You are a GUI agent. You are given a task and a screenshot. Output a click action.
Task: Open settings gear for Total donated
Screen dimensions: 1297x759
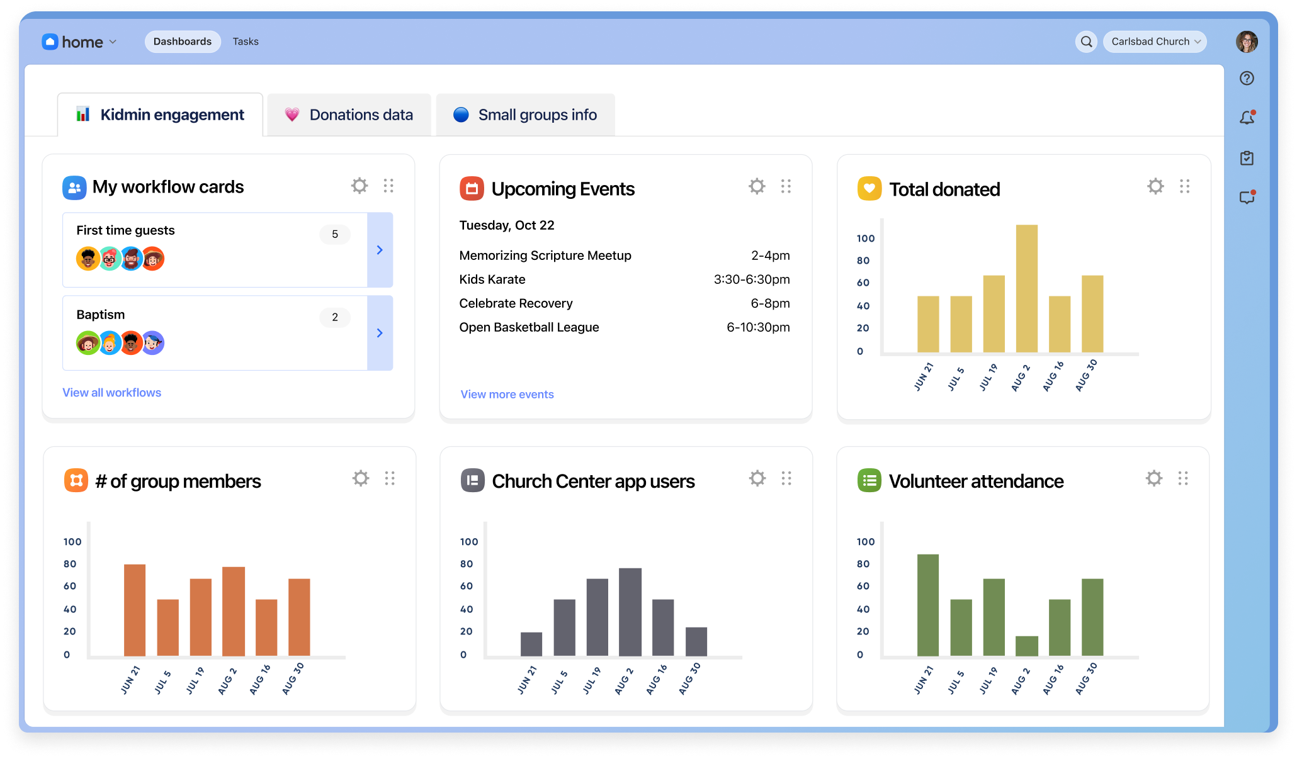[1155, 186]
